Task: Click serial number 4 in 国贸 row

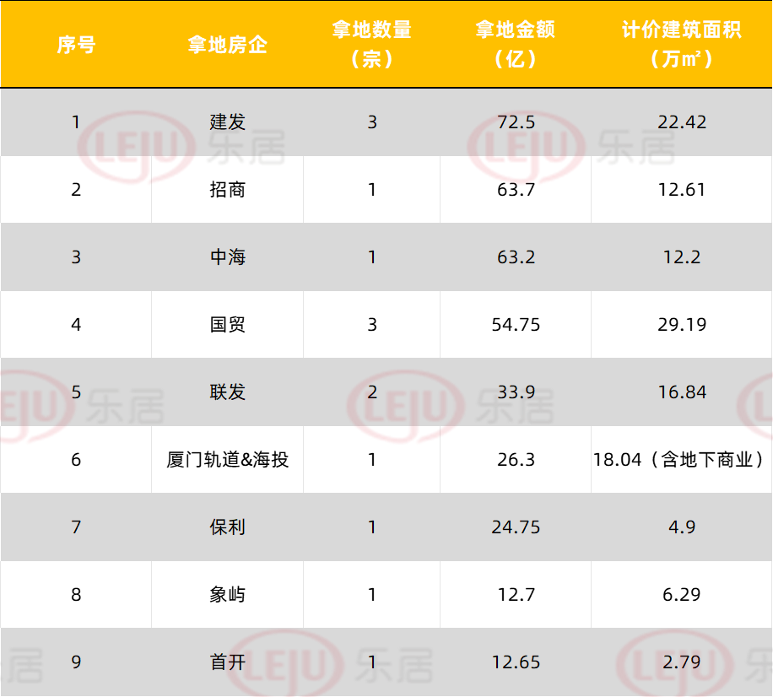Action: click(76, 324)
